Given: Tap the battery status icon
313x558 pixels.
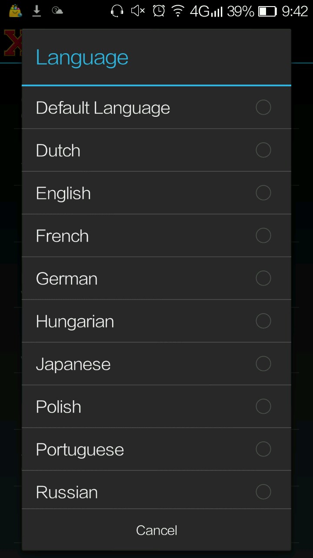Looking at the screenshot, I should pos(267,11).
